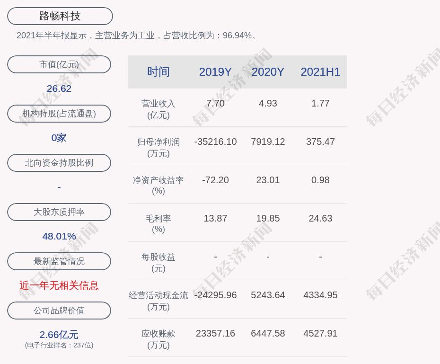Image resolution: width=440 pixels, height=364 pixels.
Task: Click the 毛利率(%) row label
Action: pos(158,224)
